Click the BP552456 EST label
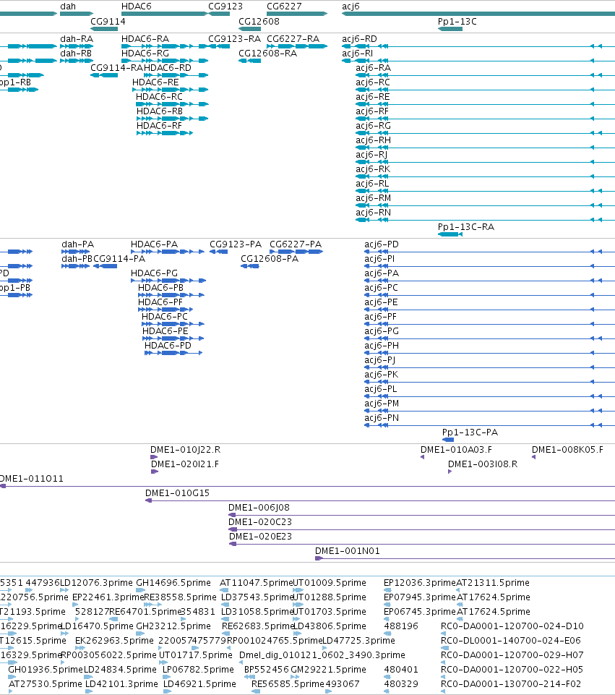The width and height of the screenshot is (615, 695). [267, 669]
